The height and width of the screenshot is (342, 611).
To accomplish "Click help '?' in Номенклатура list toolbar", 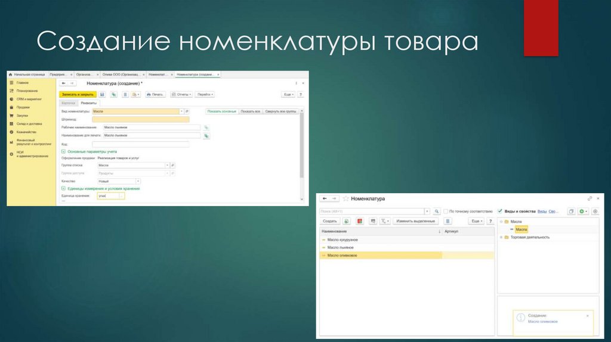I will coord(490,221).
